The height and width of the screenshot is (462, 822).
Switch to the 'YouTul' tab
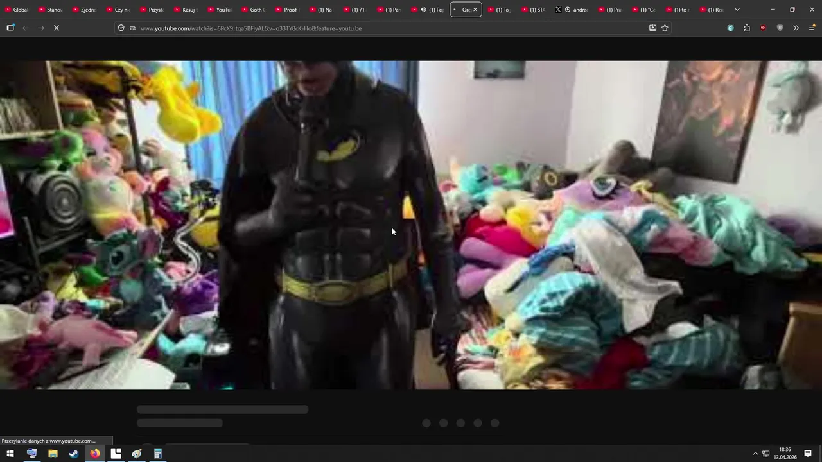(221, 10)
